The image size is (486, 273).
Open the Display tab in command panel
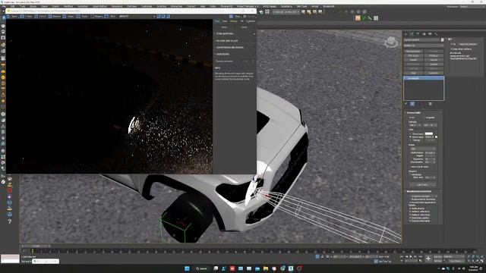(x=430, y=34)
